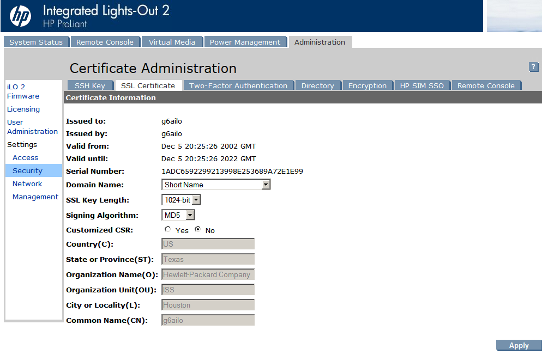Viewport: 542px width, 361px height.
Task: Click the HP logo icon
Action: [x=20, y=16]
